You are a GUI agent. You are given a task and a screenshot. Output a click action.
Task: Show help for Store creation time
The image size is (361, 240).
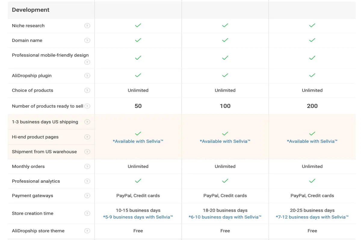click(87, 214)
